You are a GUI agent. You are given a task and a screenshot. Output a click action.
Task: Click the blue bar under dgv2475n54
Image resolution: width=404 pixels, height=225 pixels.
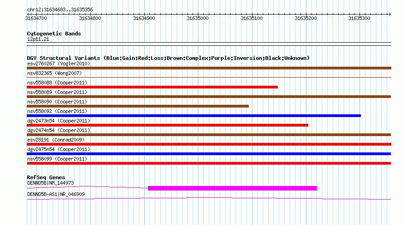pos(209,154)
